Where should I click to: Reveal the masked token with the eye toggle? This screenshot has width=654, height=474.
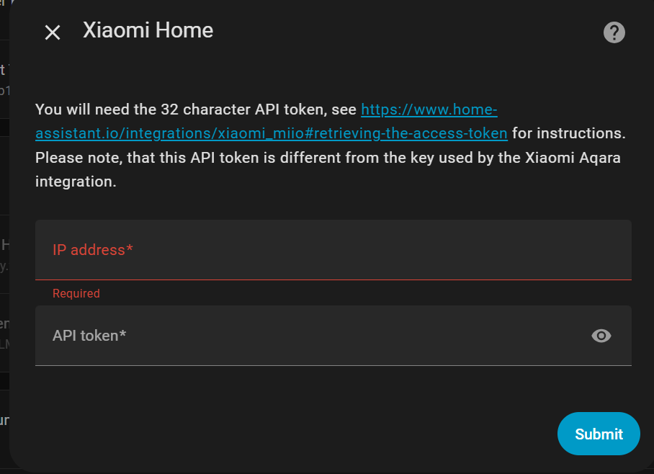tap(601, 336)
